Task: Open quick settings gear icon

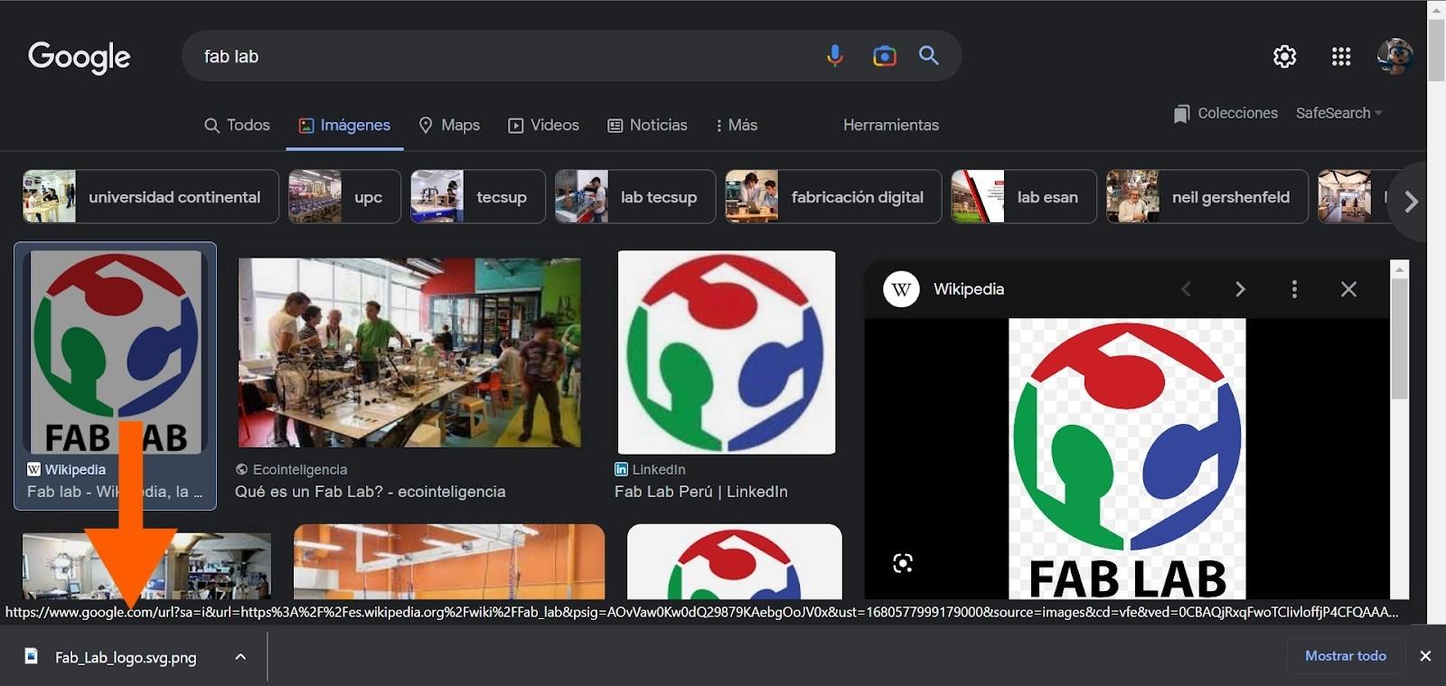Action: [1284, 56]
